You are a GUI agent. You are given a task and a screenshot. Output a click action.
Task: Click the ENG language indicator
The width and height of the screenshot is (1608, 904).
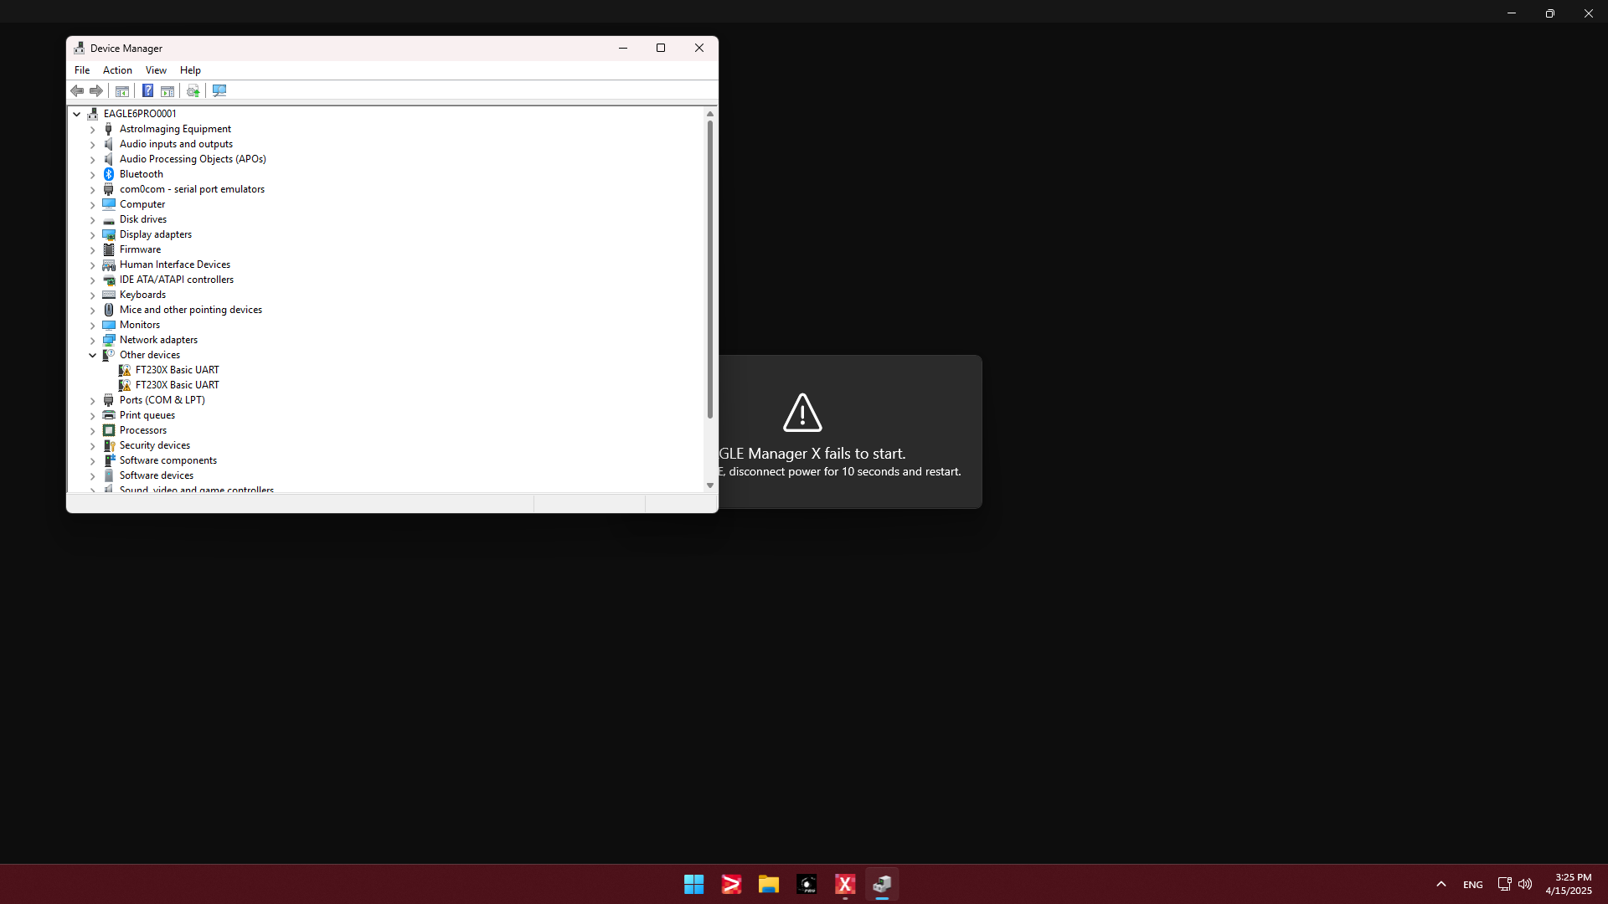pos(1472,885)
